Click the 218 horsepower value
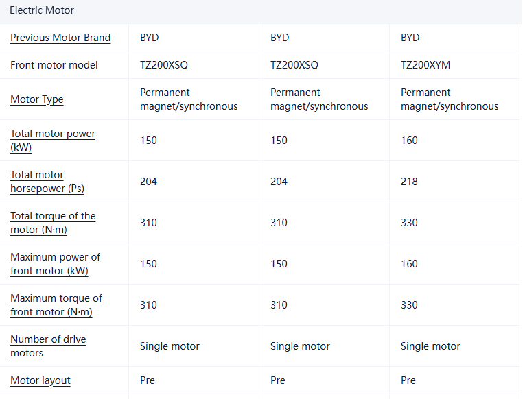The height and width of the screenshot is (399, 525). point(409,182)
